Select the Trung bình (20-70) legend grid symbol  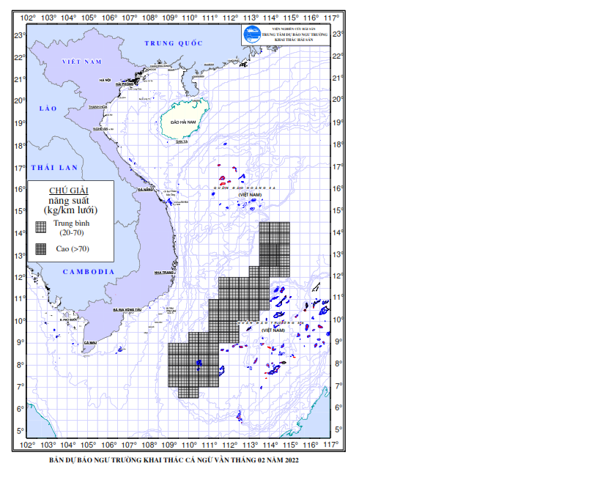pos(40,226)
